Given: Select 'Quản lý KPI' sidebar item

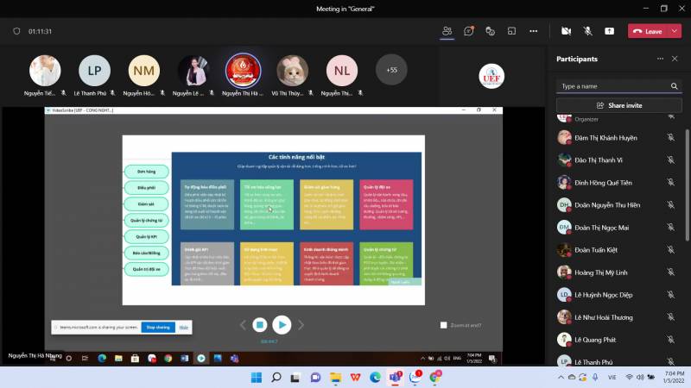Looking at the screenshot, I should (147, 236).
